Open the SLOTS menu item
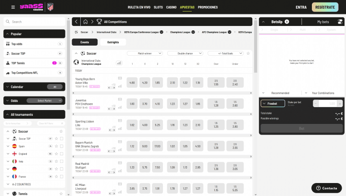Screen dimensions: 346x196 point(158,7)
